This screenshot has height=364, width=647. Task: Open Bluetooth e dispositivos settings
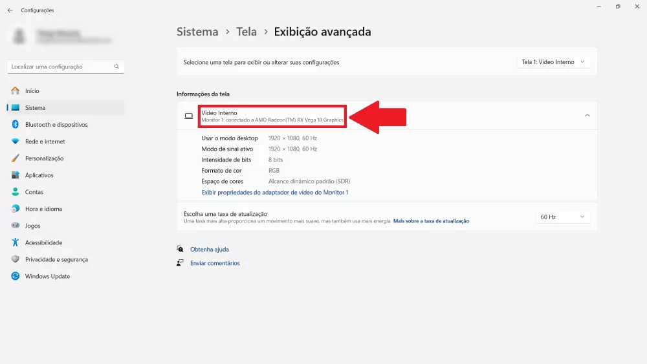[56, 125]
